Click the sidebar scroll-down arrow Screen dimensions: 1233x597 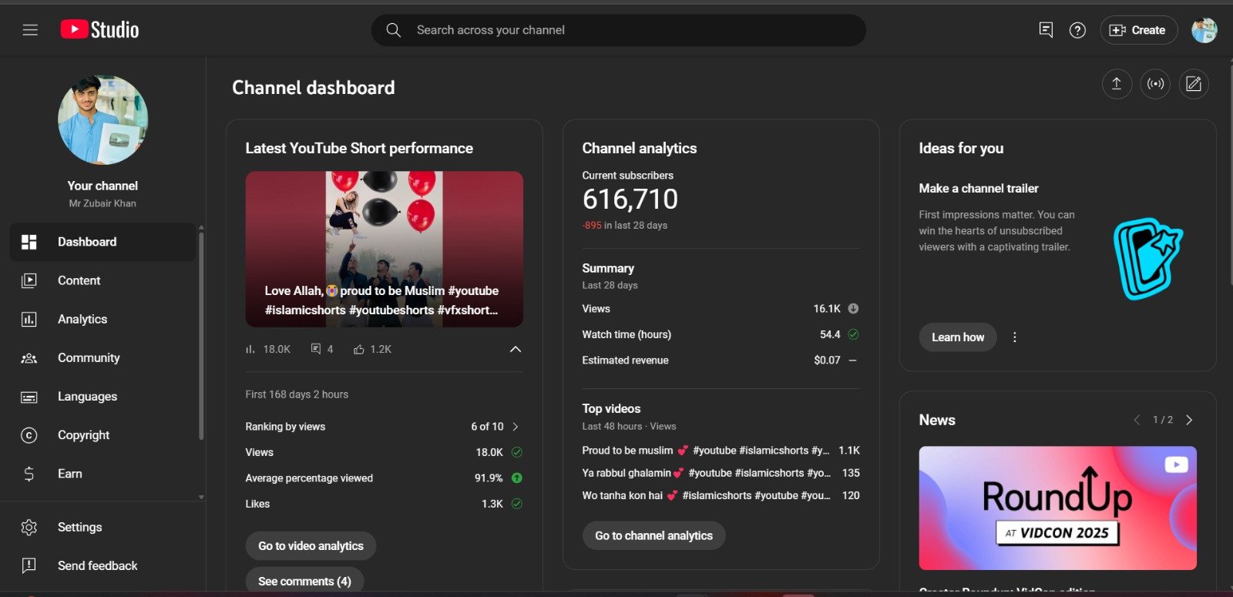[x=201, y=497]
